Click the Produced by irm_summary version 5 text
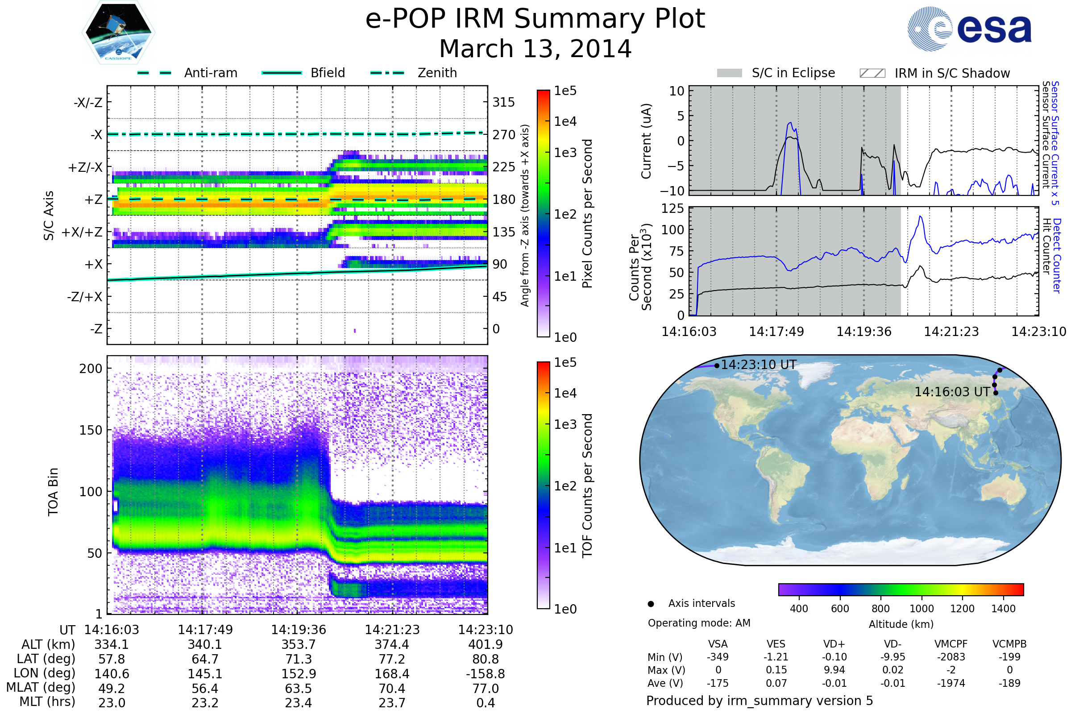 click(x=760, y=701)
